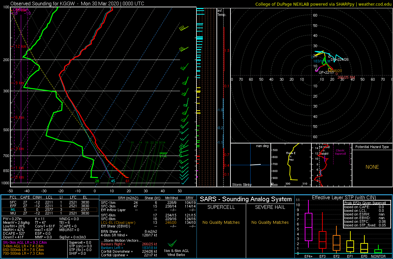This screenshot has height=259, width=393.
Task: Click the green NONTOR box plot
Action: pyautogui.click(x=378, y=250)
